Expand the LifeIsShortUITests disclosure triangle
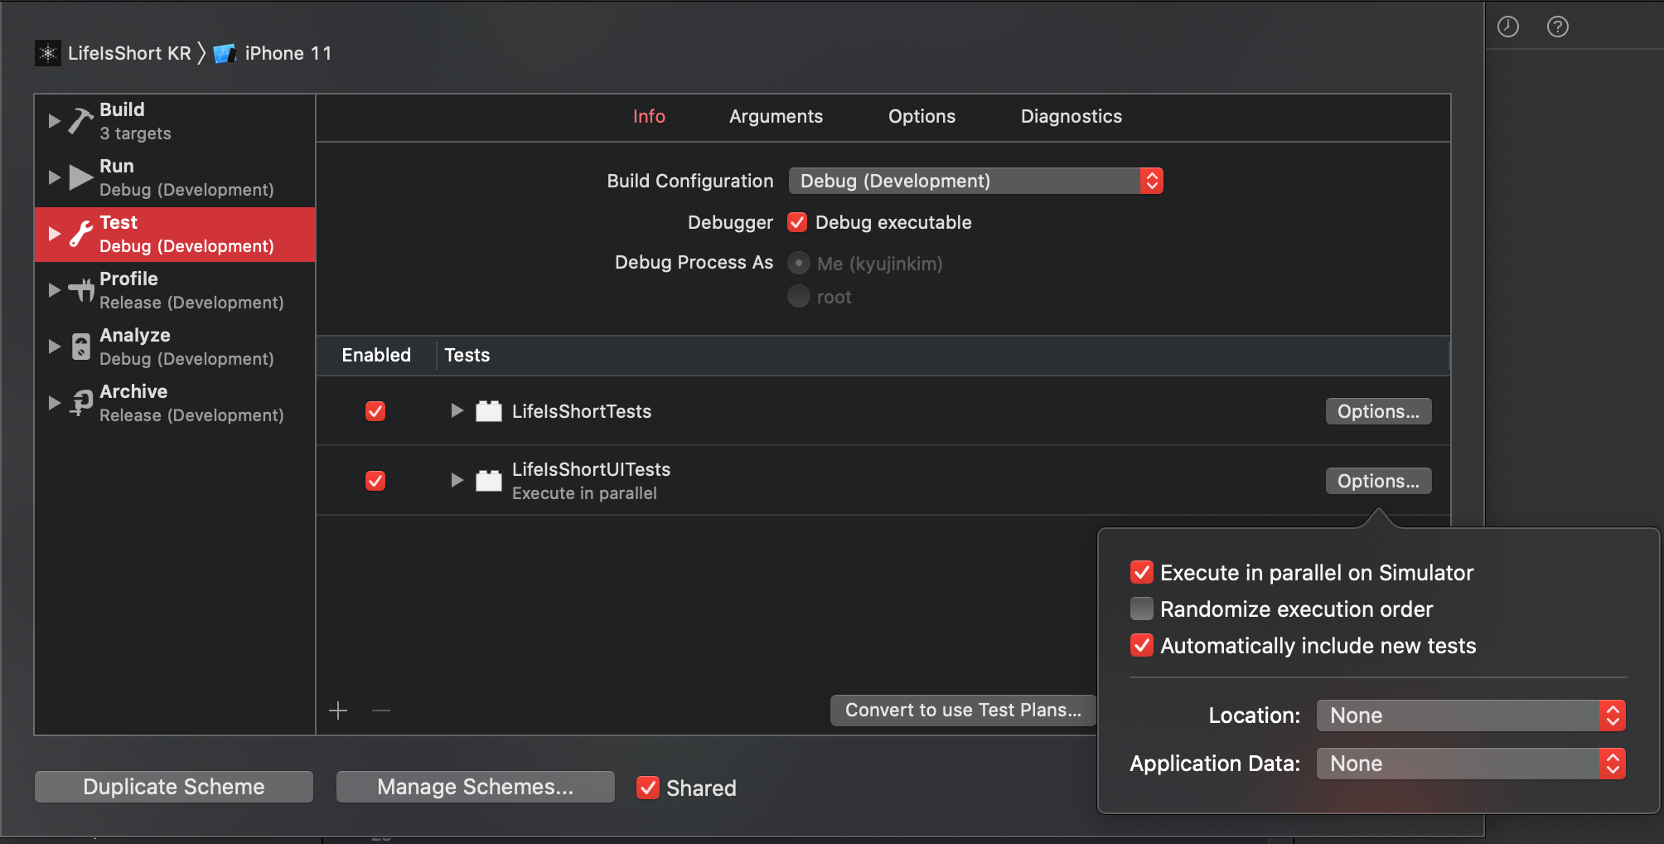 click(x=456, y=480)
